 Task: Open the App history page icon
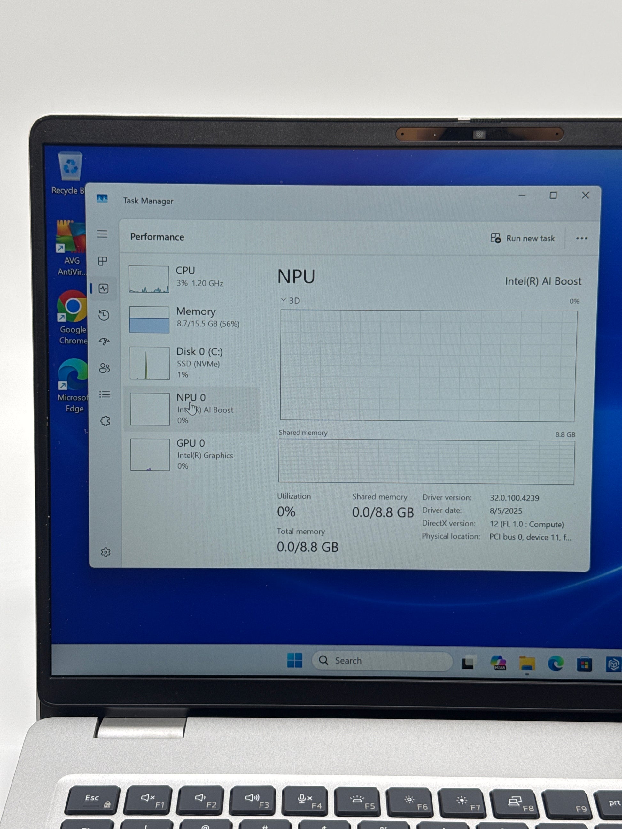click(x=104, y=315)
